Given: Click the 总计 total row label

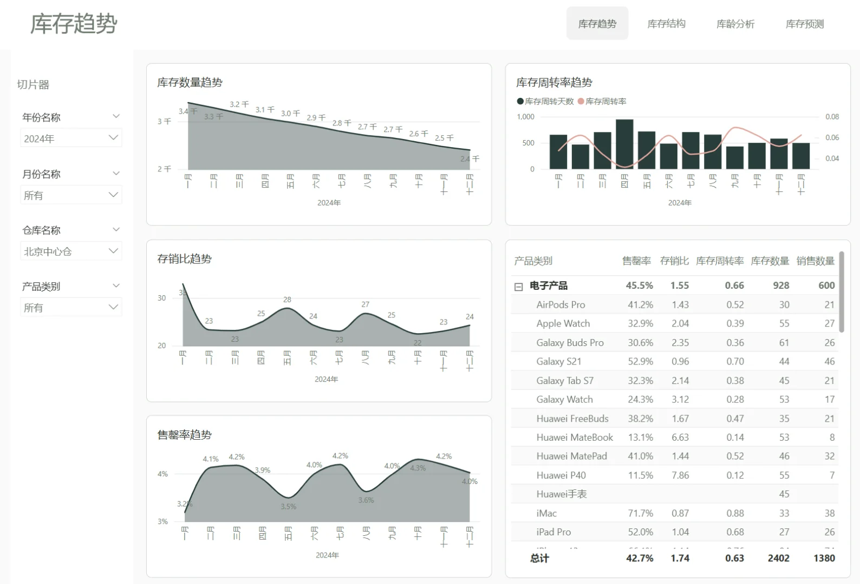Looking at the screenshot, I should click(x=539, y=558).
